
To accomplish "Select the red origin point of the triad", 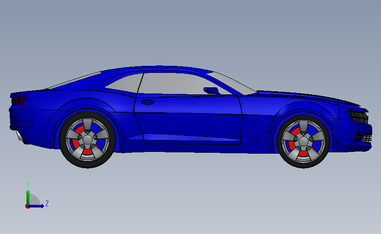I will [27, 207].
